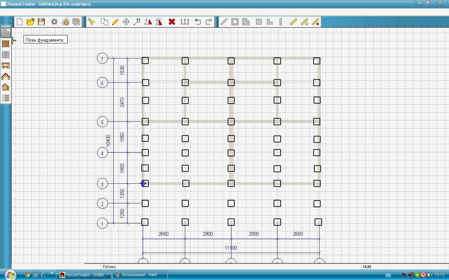Click the 'Готово' status bar text
The image size is (449, 280).
[109, 267]
